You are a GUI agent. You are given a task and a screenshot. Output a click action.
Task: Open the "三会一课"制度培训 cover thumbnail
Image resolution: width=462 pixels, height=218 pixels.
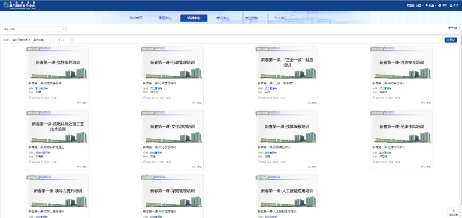[x=287, y=63]
